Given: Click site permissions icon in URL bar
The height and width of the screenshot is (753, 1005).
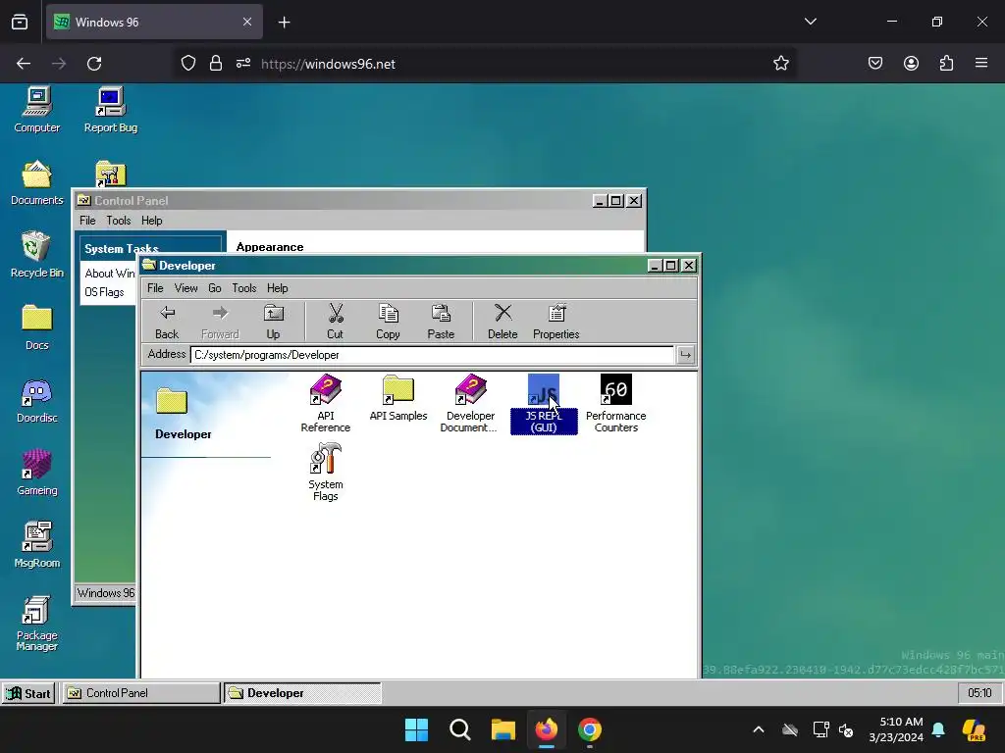Looking at the screenshot, I should click(243, 64).
